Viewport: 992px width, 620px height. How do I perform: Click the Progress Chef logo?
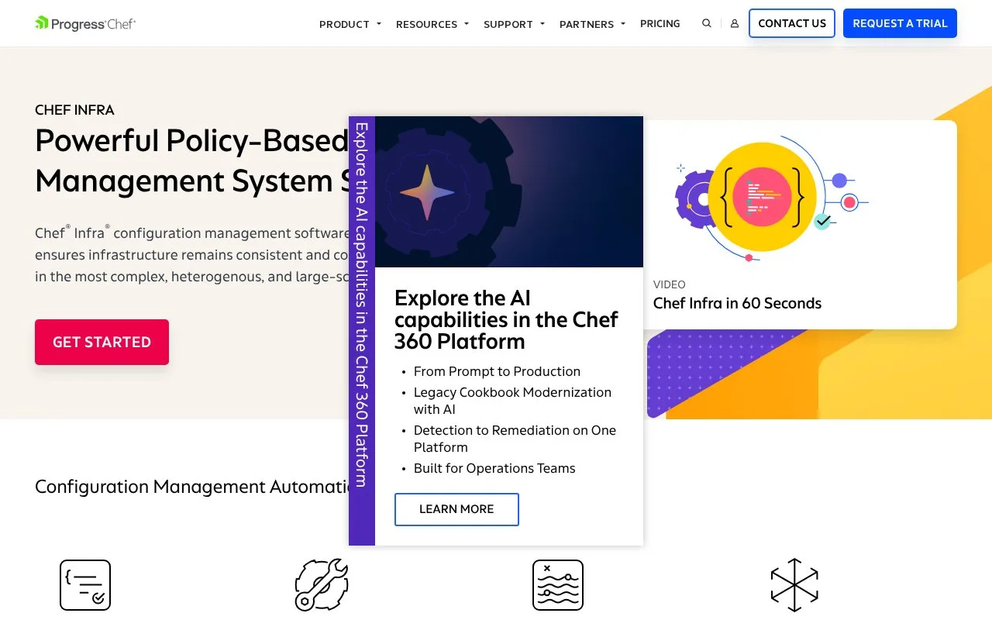85,23
